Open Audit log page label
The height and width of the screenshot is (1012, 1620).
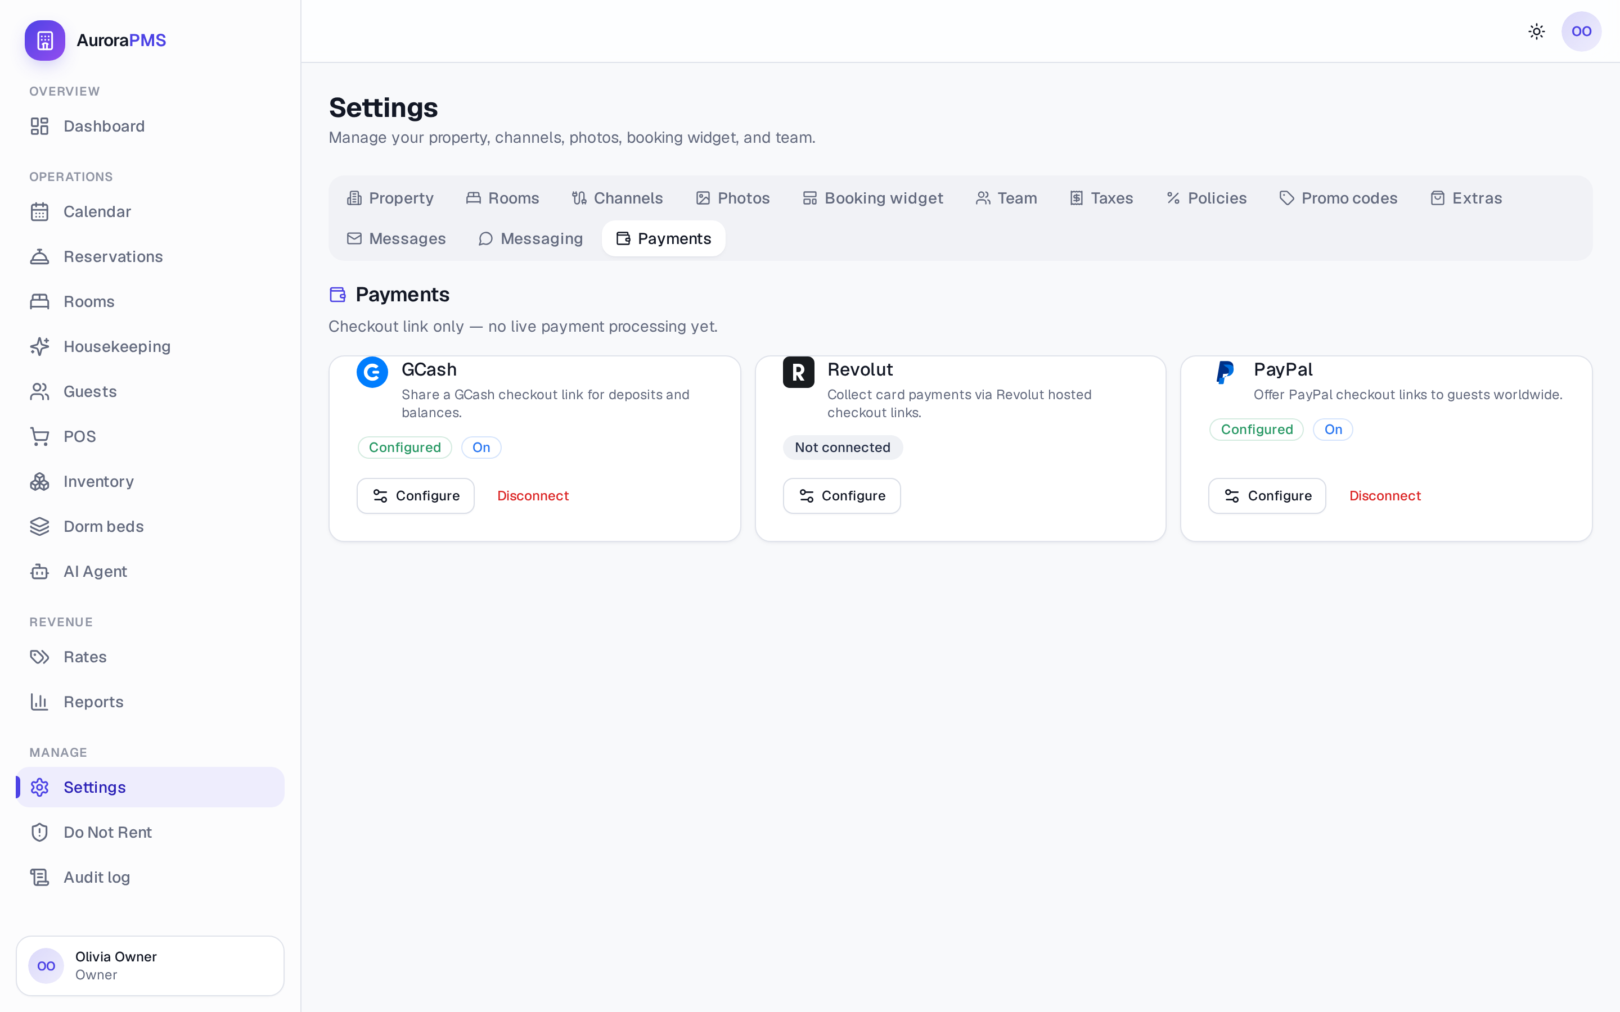point(96,877)
